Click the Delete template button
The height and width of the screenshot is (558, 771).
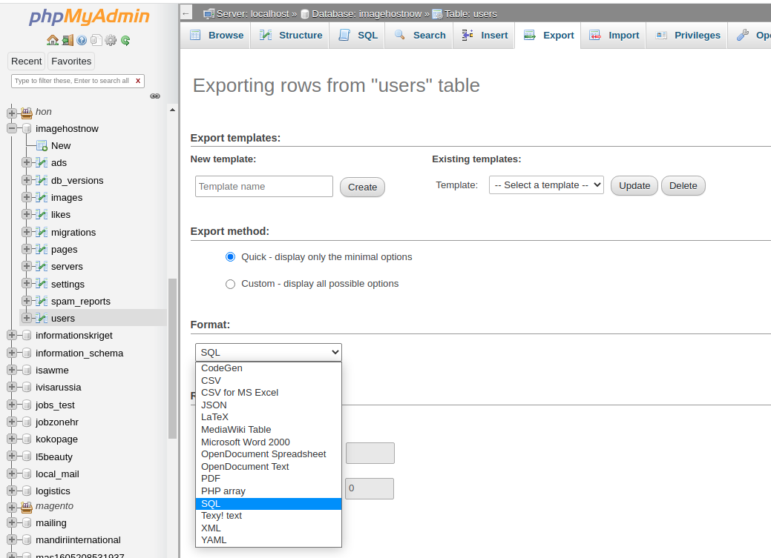683,185
